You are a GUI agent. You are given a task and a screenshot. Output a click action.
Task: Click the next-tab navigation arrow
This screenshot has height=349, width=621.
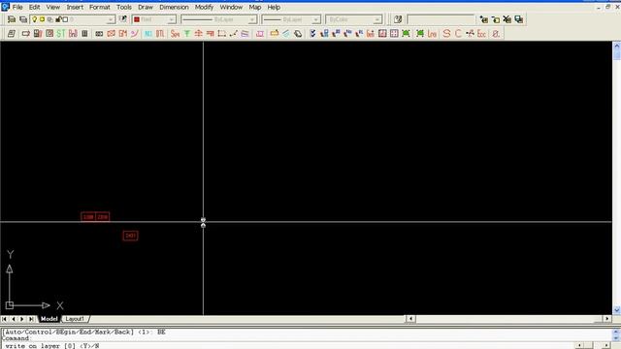22,319
